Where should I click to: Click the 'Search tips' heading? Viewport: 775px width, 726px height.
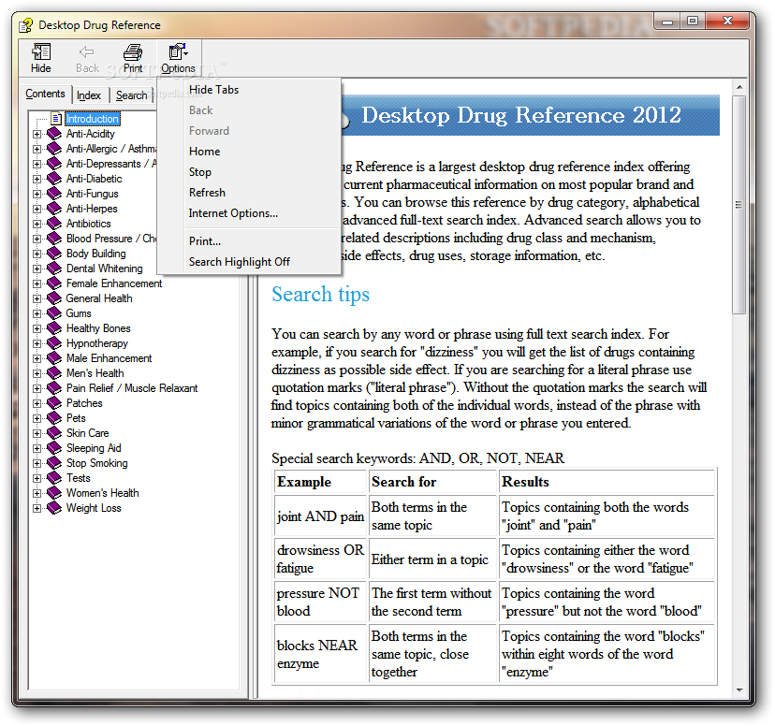(x=320, y=295)
